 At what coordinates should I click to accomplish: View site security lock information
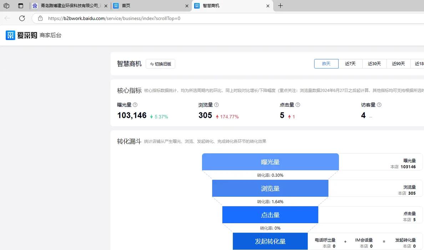click(x=40, y=18)
